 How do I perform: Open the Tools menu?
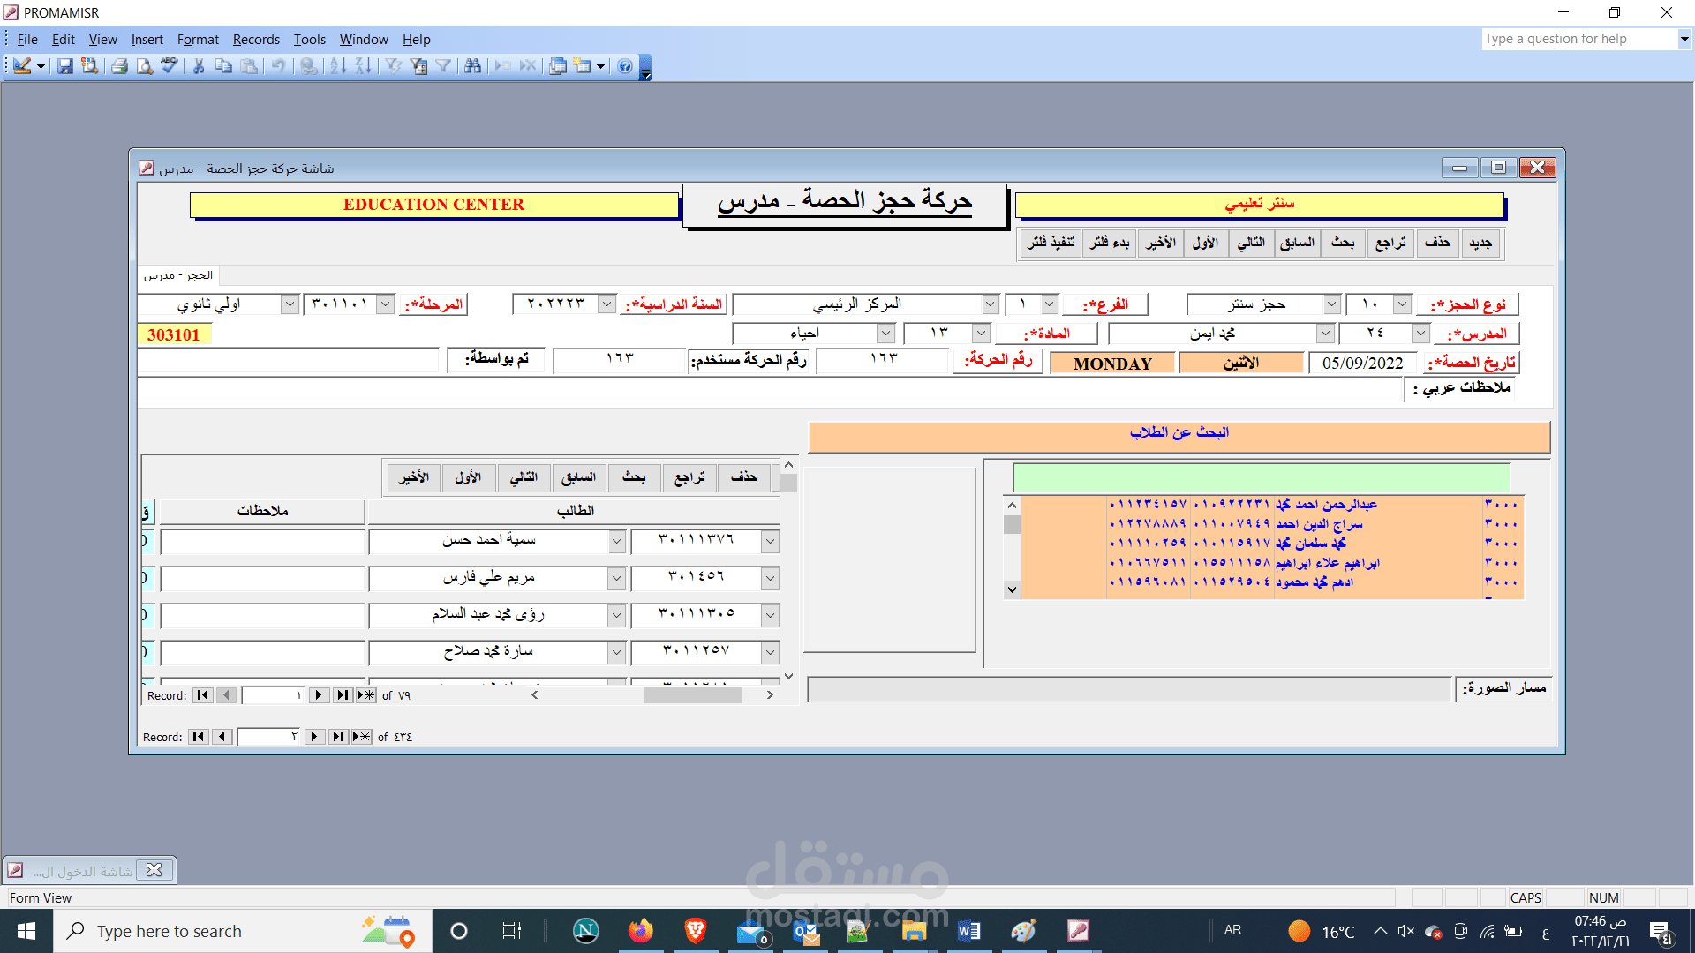(x=310, y=40)
